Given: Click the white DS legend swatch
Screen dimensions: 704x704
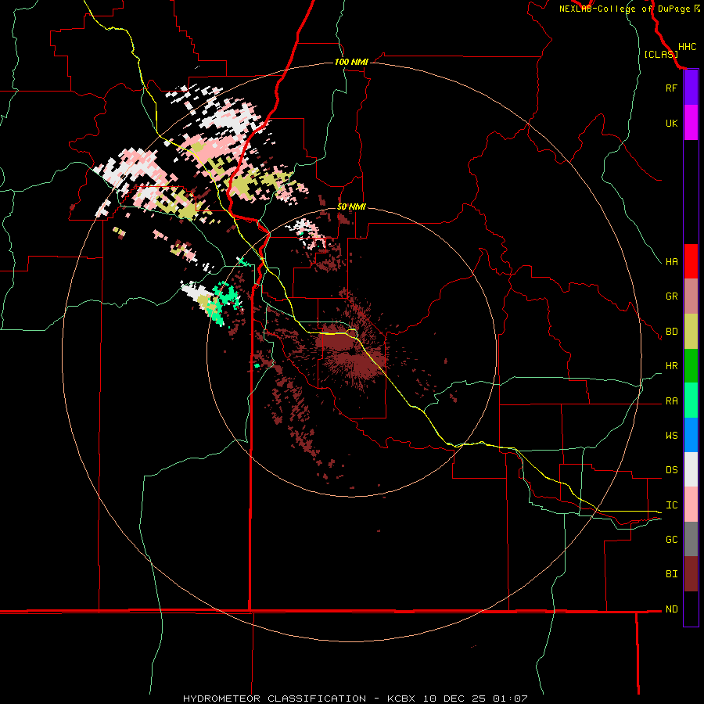Looking at the screenshot, I should point(691,469).
